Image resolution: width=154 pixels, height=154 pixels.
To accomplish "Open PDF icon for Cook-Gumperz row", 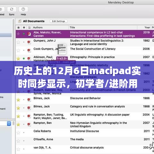I will [29, 50].
